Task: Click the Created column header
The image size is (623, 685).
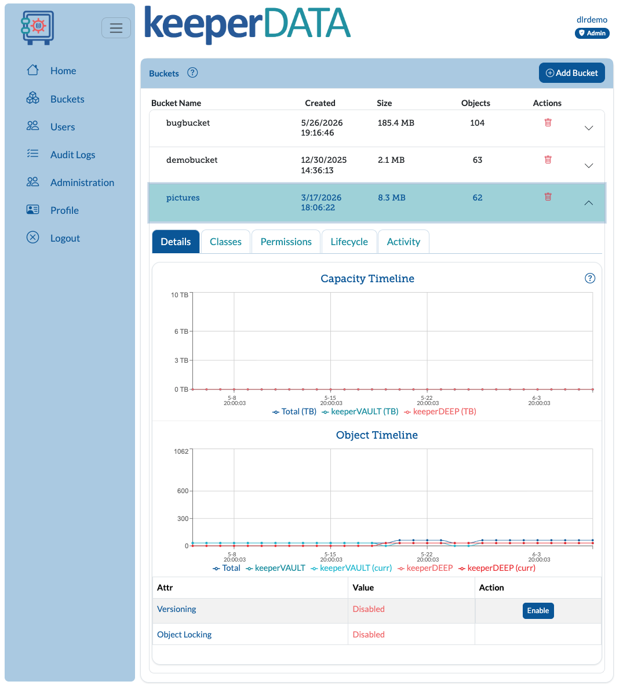Action: [x=320, y=103]
